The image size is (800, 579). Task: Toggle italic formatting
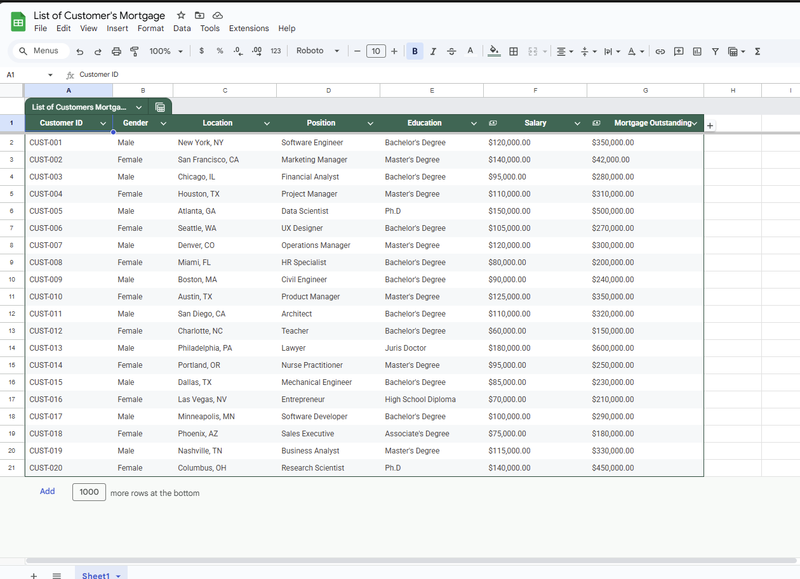(x=433, y=51)
